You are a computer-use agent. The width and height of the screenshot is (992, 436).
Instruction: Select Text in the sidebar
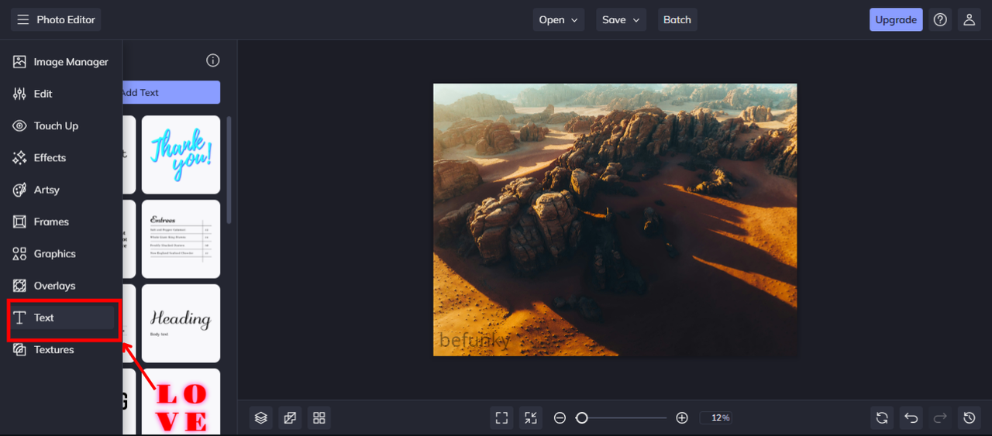pos(62,318)
